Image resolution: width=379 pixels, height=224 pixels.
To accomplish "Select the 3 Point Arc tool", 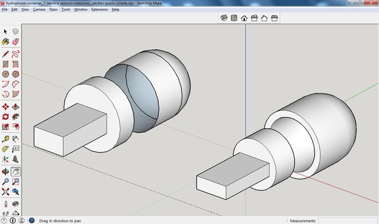I will point(5,94).
